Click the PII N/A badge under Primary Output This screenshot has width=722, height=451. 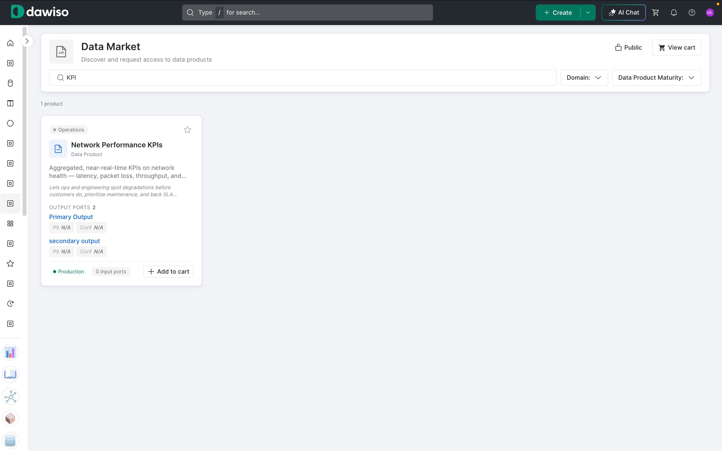[x=61, y=228]
